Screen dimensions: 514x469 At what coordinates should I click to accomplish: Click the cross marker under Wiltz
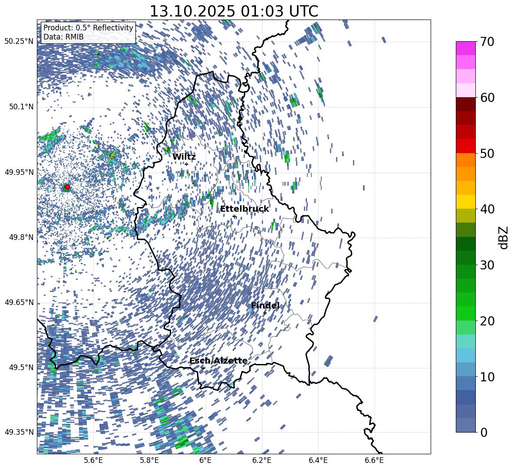tap(187, 164)
